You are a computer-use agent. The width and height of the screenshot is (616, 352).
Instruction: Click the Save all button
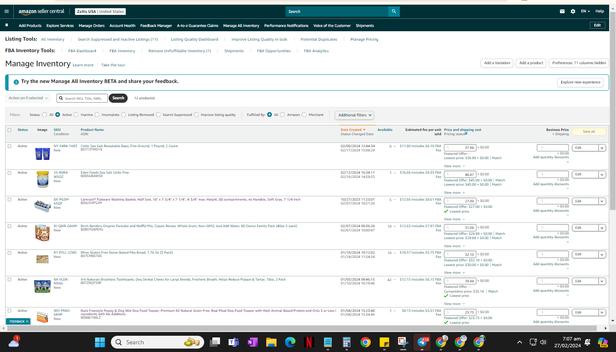tap(589, 131)
